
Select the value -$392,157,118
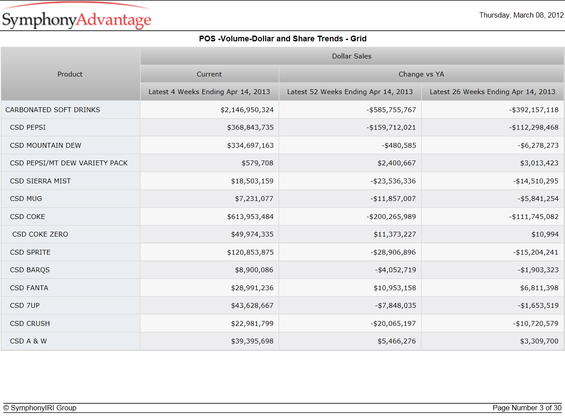(534, 110)
